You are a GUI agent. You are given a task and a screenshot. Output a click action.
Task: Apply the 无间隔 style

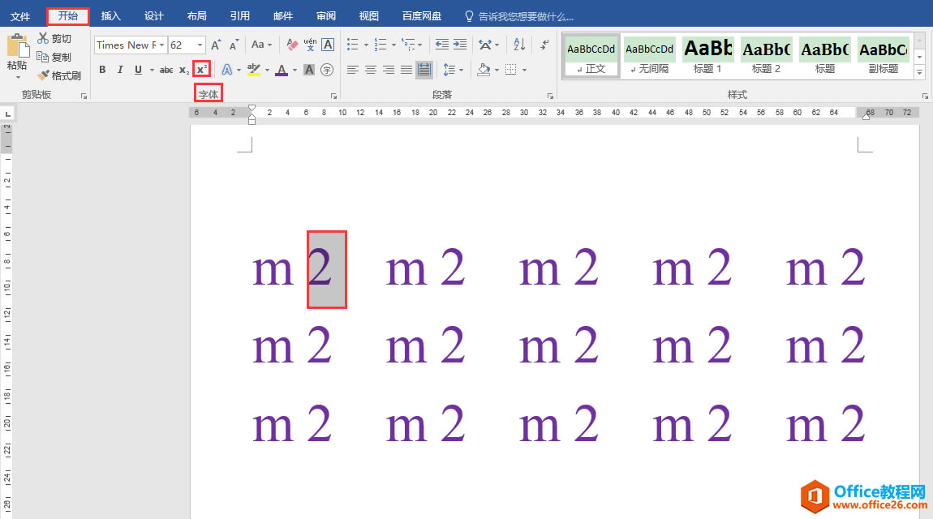(649, 56)
